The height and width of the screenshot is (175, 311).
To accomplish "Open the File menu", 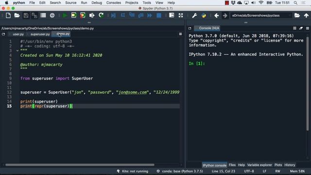I will (x=32, y=3).
